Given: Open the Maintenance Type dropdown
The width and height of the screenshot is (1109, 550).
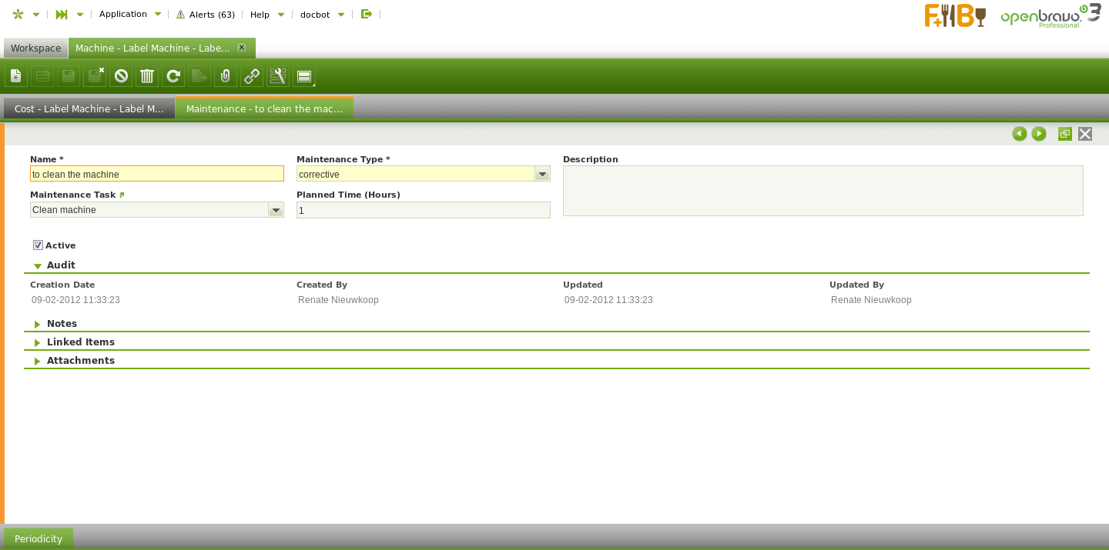Looking at the screenshot, I should pyautogui.click(x=542, y=175).
